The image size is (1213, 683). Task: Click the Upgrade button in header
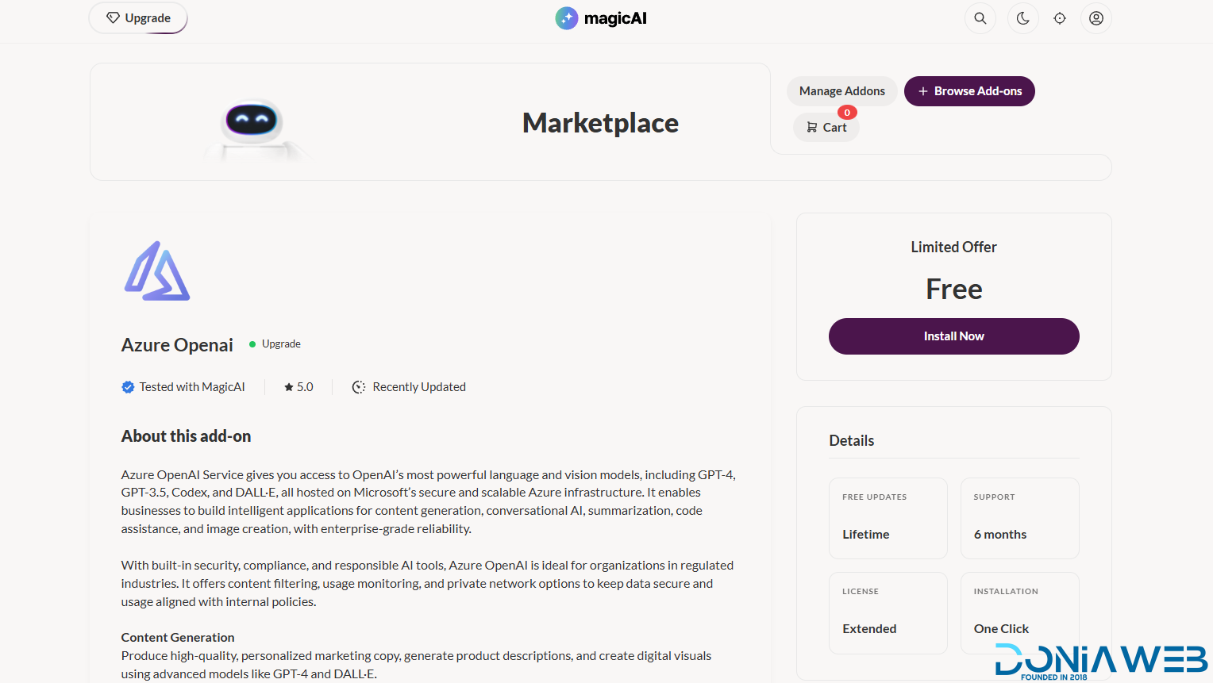click(x=138, y=18)
